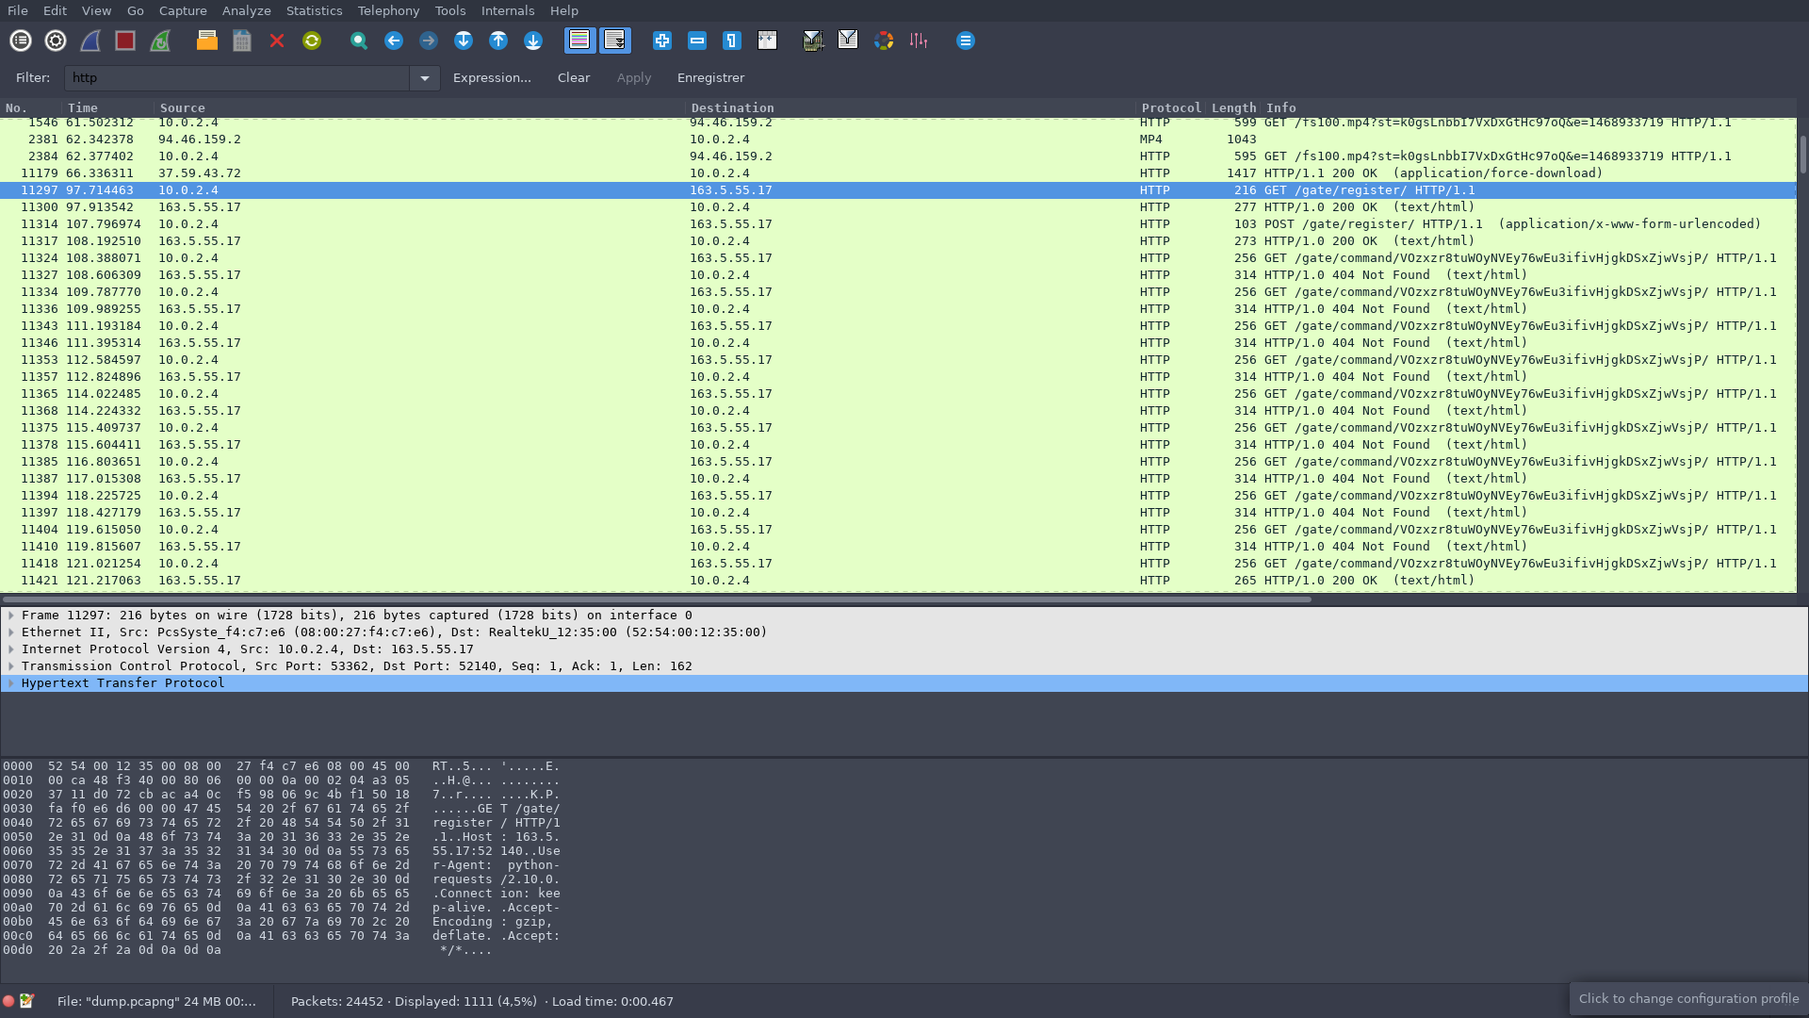Reset zoom to normal size icon
This screenshot has width=1809, height=1018.
(732, 41)
